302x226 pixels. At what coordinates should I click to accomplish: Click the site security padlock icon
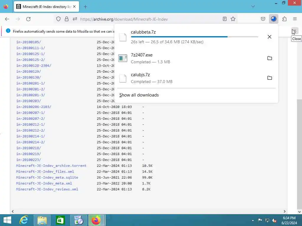66,19
